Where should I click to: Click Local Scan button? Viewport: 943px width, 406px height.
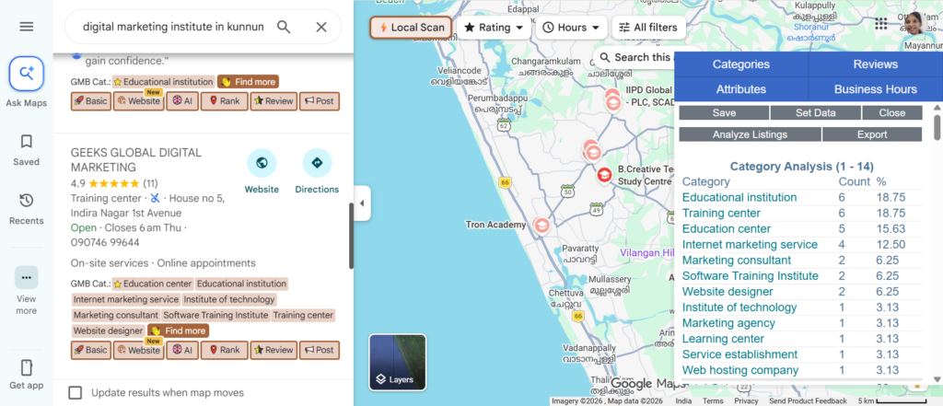(x=410, y=27)
